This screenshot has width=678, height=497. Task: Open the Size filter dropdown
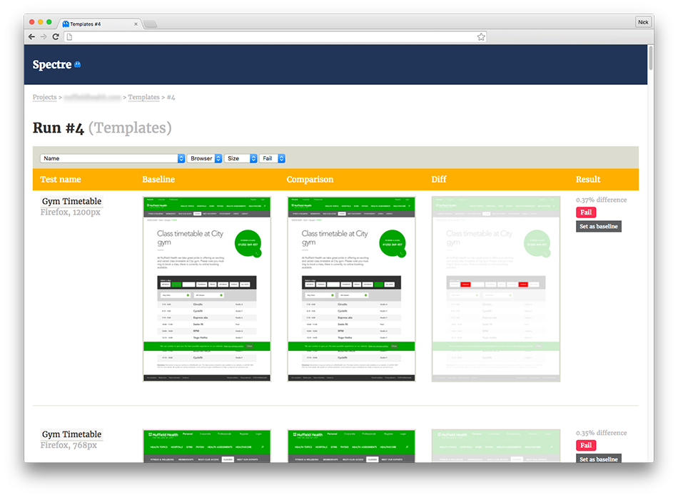[241, 158]
